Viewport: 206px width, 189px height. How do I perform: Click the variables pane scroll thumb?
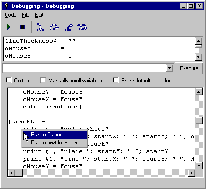pyautogui.click(x=199, y=47)
